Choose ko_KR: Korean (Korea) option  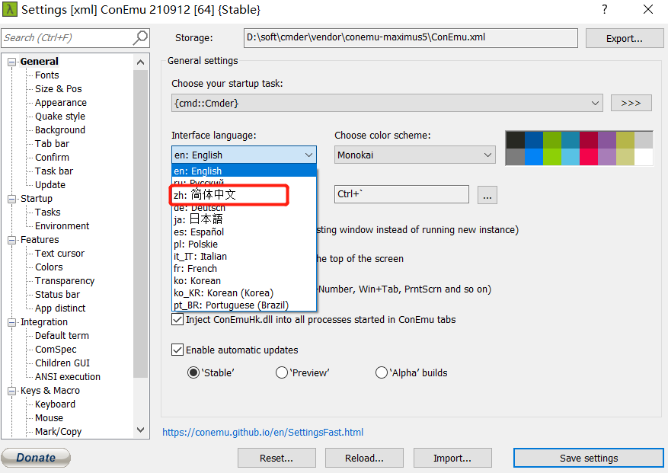point(244,292)
